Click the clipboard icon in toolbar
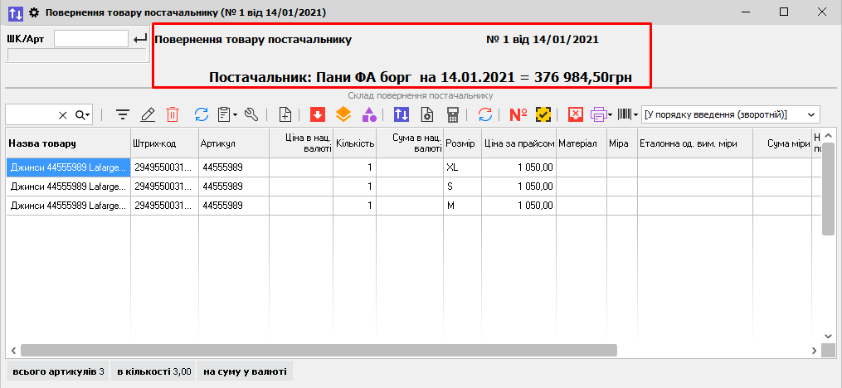Viewport: 842px width, 388px height. (x=224, y=114)
